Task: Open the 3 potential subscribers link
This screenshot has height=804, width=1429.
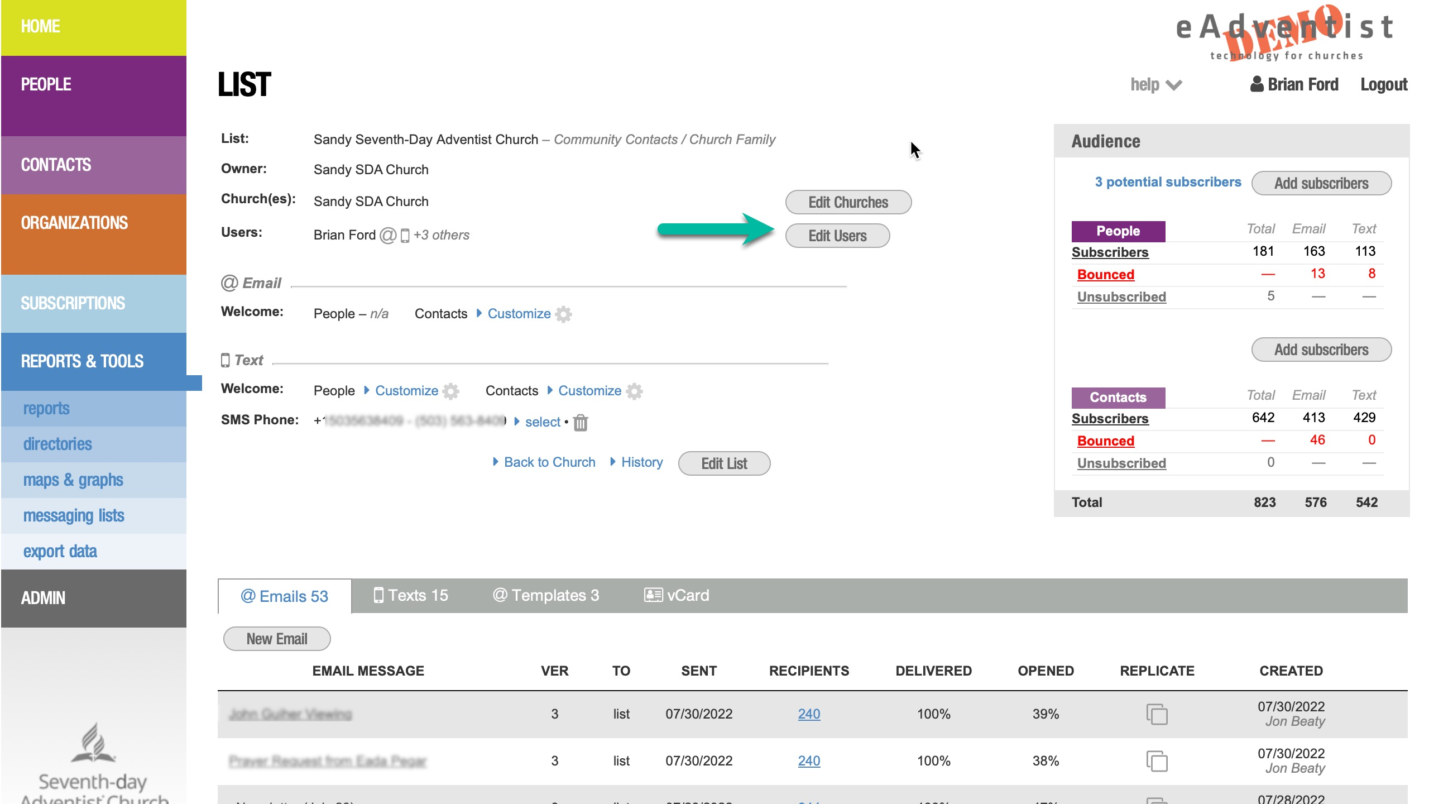Action: [x=1168, y=182]
